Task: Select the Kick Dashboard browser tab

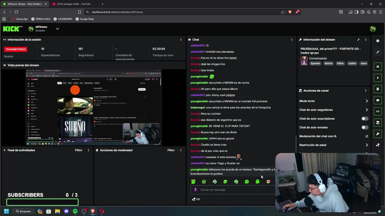Action: (24, 4)
